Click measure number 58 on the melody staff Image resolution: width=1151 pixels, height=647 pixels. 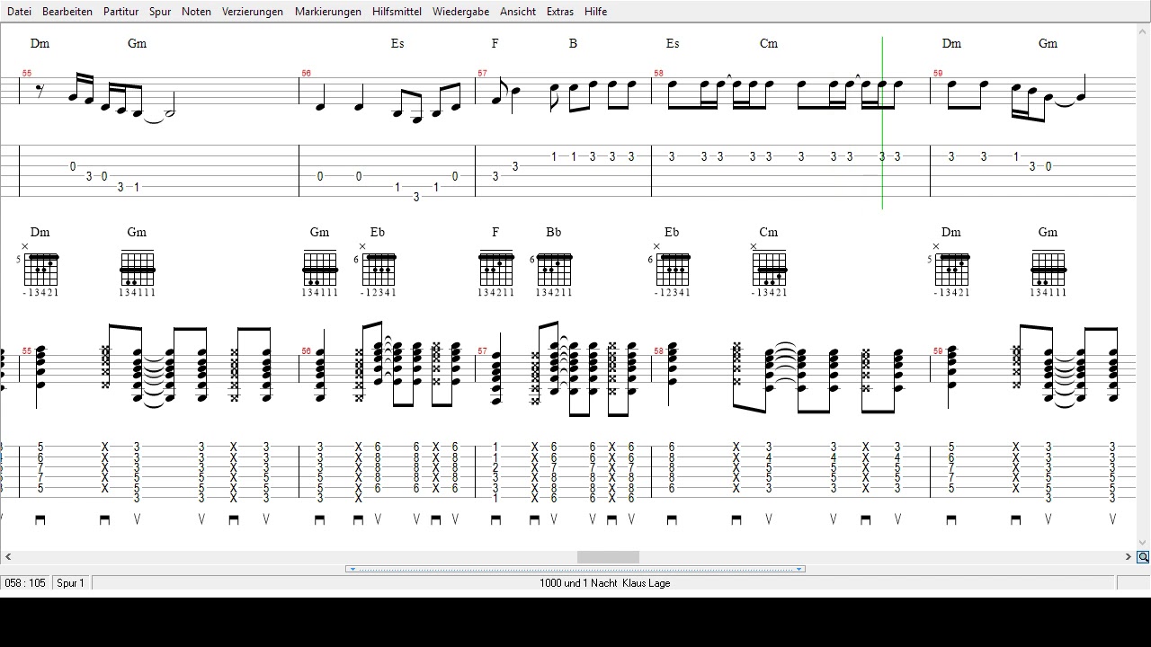[x=659, y=74]
